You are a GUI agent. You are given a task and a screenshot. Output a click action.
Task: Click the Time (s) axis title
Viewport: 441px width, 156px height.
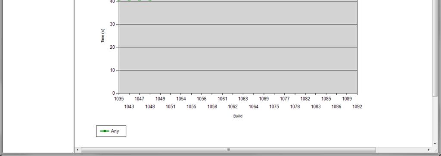click(x=102, y=36)
